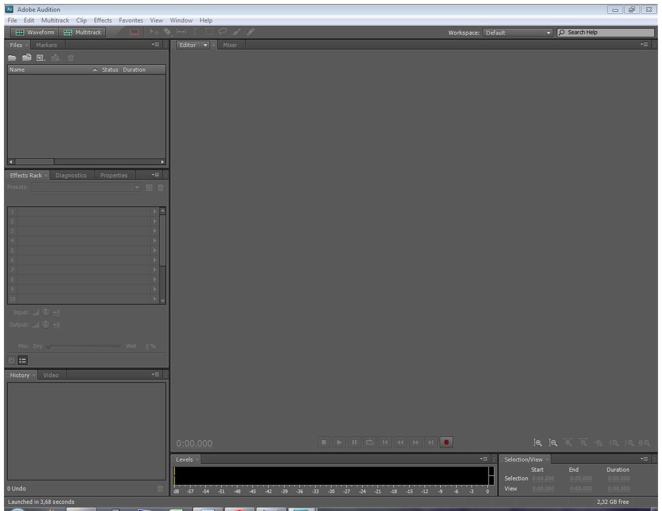This screenshot has height=511, width=662.
Task: Open the Effects Rack Presets dropdown
Action: [x=85, y=187]
